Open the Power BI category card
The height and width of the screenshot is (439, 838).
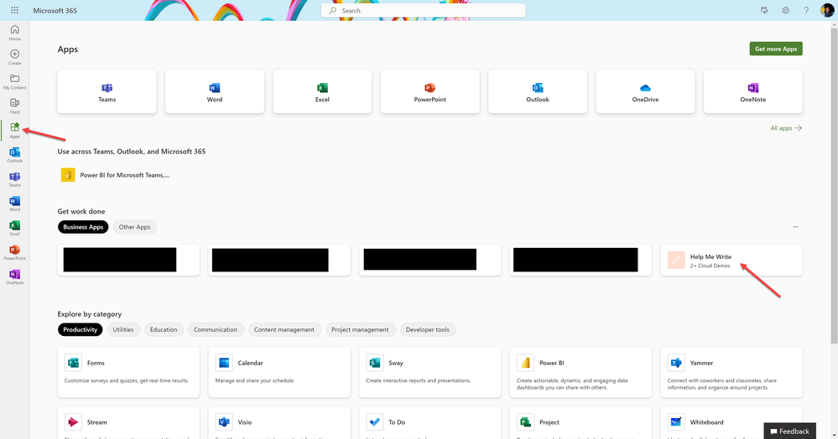coord(581,372)
